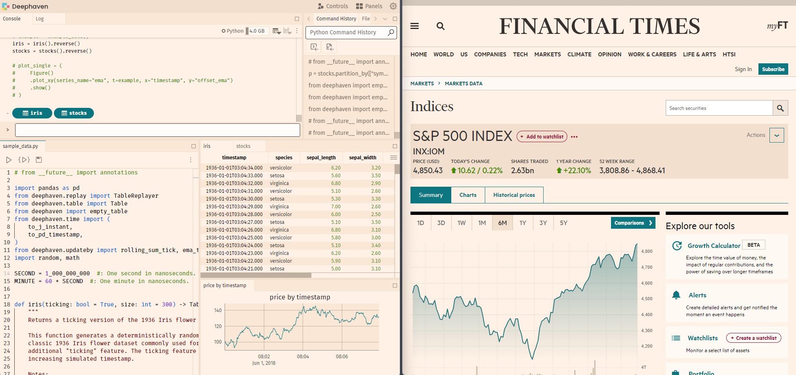796x375 pixels.
Task: Expand the Actions dropdown for S&P 500
Action: pyautogui.click(x=777, y=135)
